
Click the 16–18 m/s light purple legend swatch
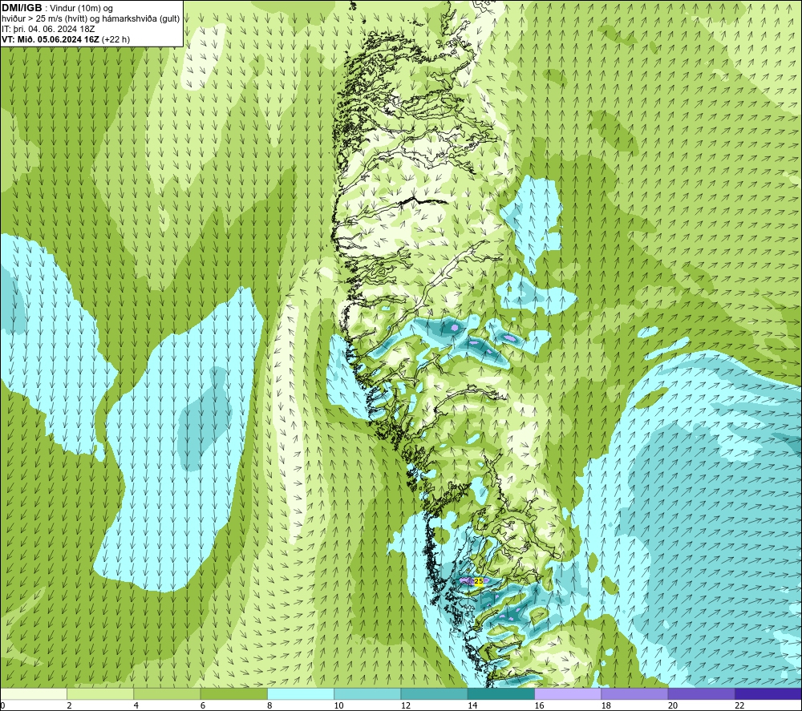pos(568,693)
